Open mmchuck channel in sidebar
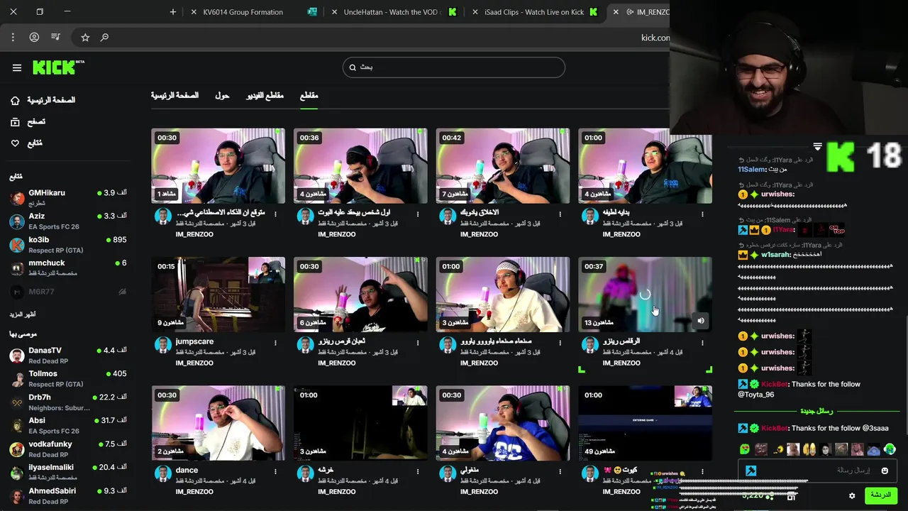Viewport: 908px width, 511px height. 68,268
